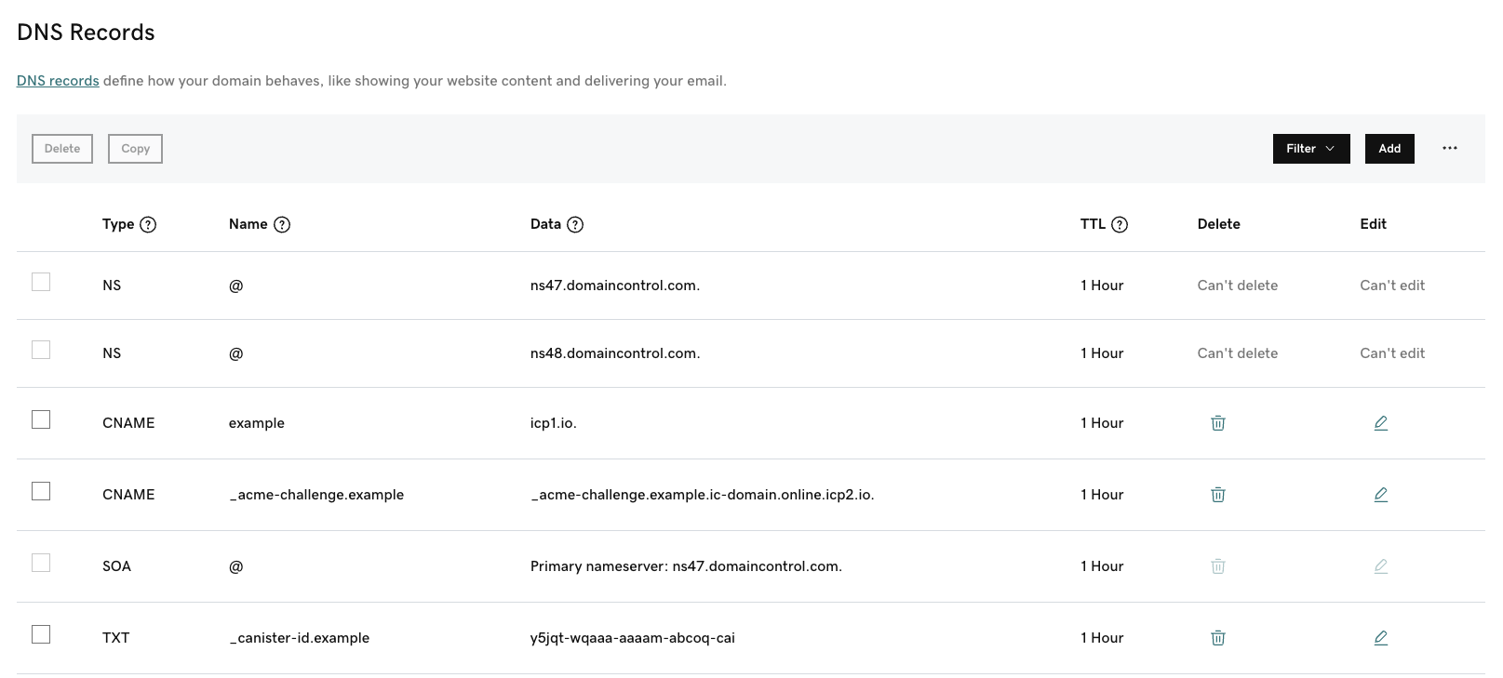Image resolution: width=1503 pixels, height=678 pixels.
Task: Select the CNAME example record checkbox
Action: [x=41, y=419]
